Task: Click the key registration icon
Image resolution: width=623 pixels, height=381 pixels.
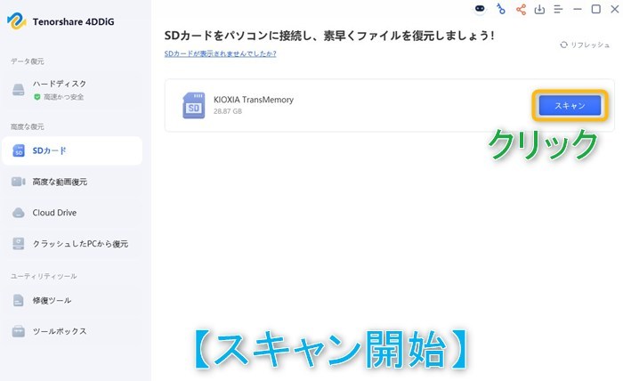Action: tap(500, 9)
